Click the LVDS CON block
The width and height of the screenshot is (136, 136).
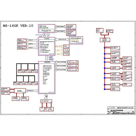pos(66,54)
